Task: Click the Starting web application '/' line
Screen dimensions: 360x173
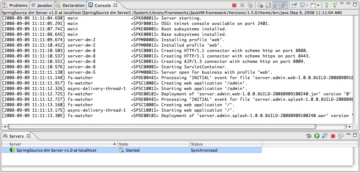Action: pos(118,110)
